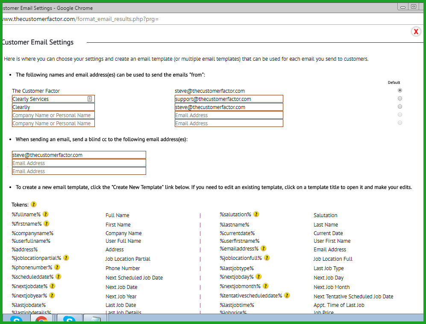The width and height of the screenshot is (426, 324).
Task: Set Clearly Services as the default sender
Action: (400, 98)
